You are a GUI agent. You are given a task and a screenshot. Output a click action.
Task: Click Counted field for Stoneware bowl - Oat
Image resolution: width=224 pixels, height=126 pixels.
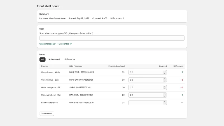pos(148,95)
